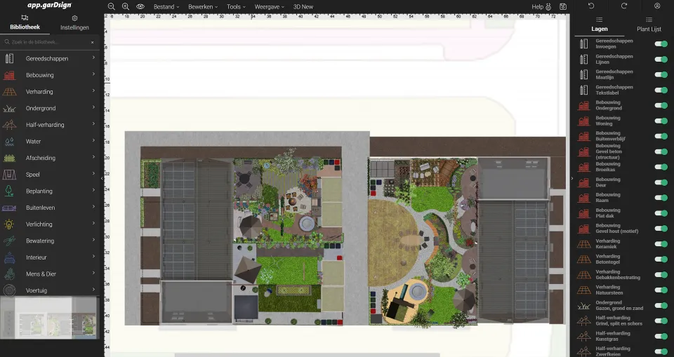Viewport: 674px width, 357px height.
Task: Toggle Bebouwing Buitenverblijf layer visibility
Action: tap(661, 136)
